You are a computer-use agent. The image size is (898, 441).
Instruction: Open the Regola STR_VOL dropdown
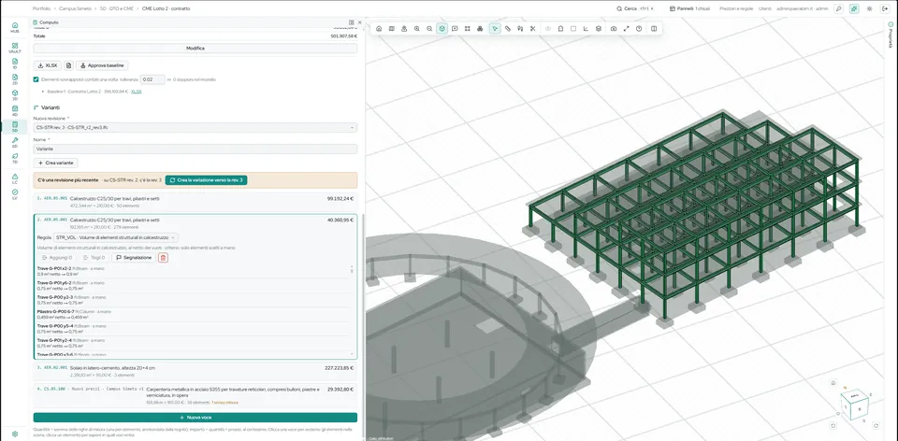point(116,237)
